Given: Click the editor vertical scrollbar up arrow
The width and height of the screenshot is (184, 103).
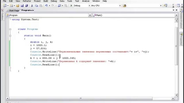Looking at the screenshot, I should pyautogui.click(x=176, y=21).
